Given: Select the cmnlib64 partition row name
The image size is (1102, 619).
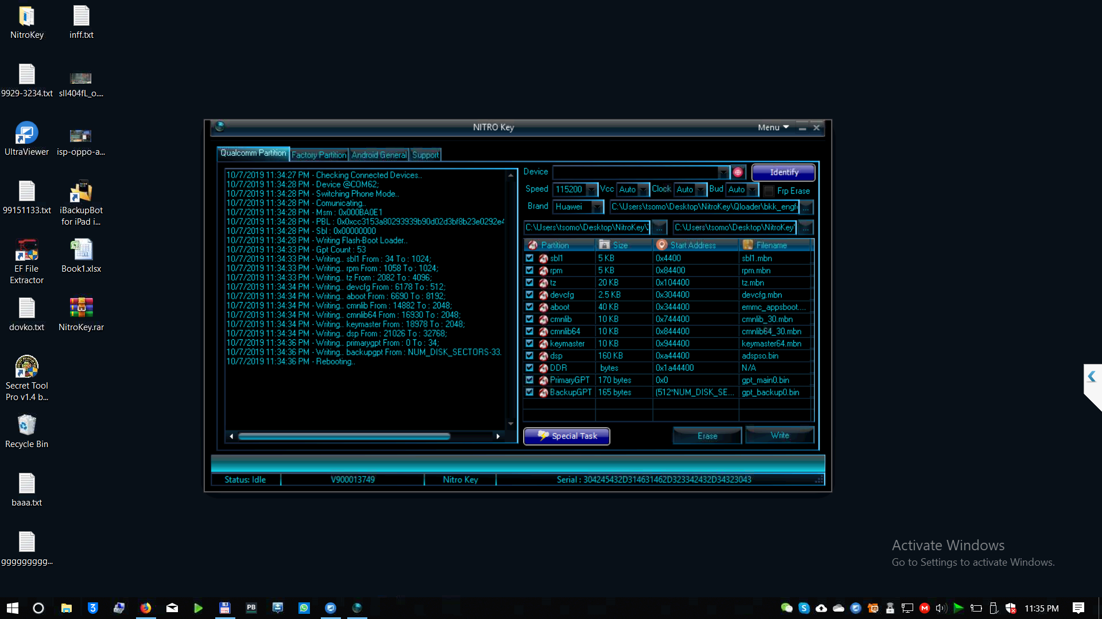Looking at the screenshot, I should (565, 331).
